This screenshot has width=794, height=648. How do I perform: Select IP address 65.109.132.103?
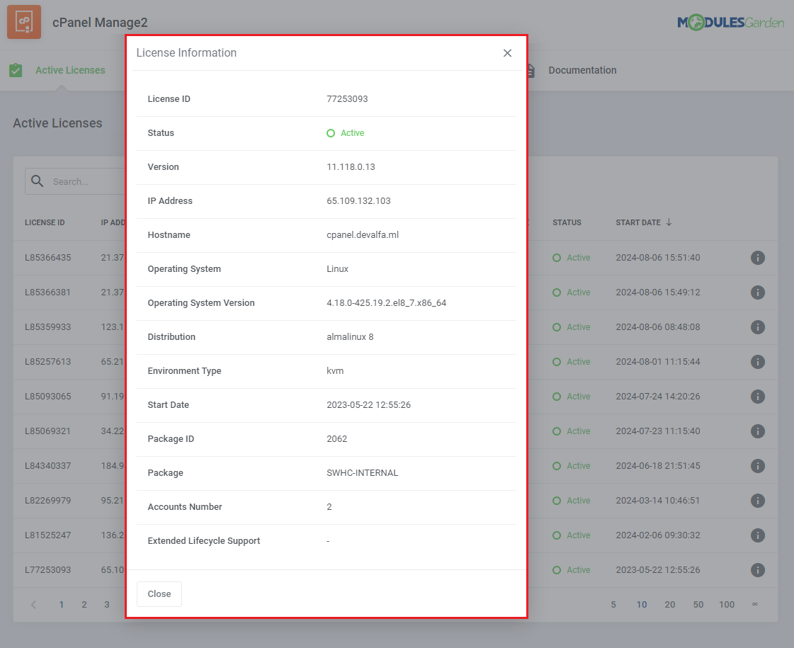coord(358,201)
